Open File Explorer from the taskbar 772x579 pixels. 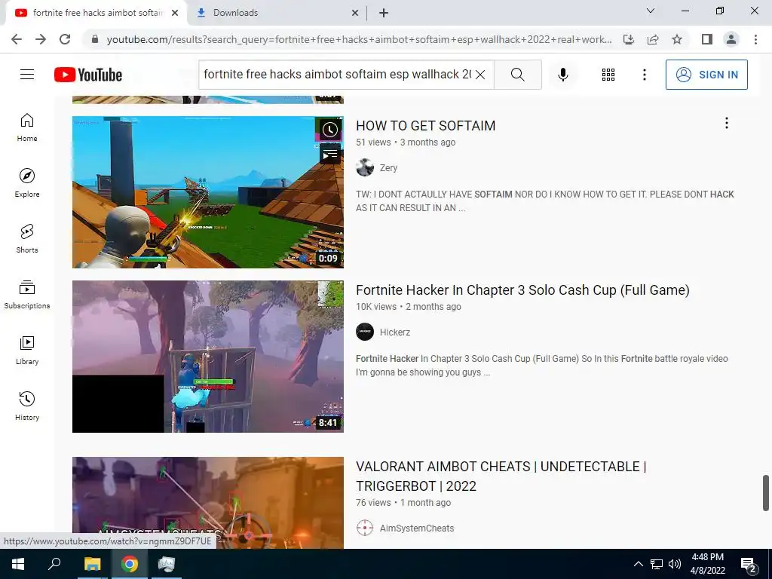click(92, 564)
